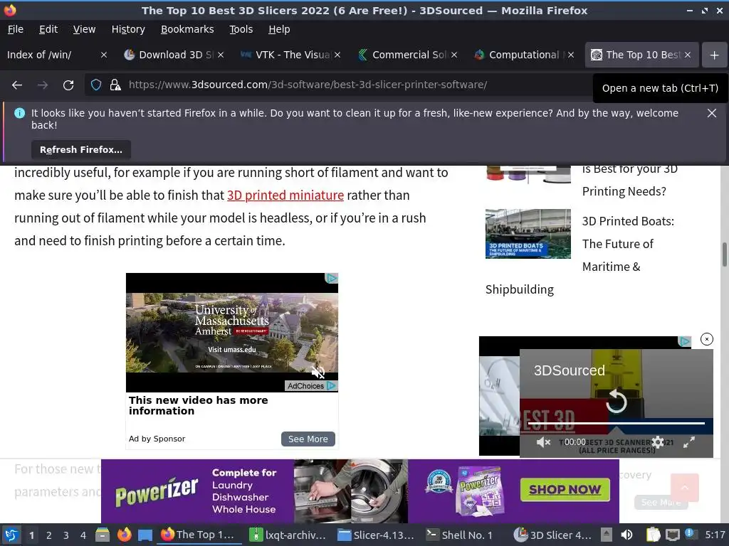Close The Top 10 Best tab
Screen dimensions: 729x546
pos(687,55)
